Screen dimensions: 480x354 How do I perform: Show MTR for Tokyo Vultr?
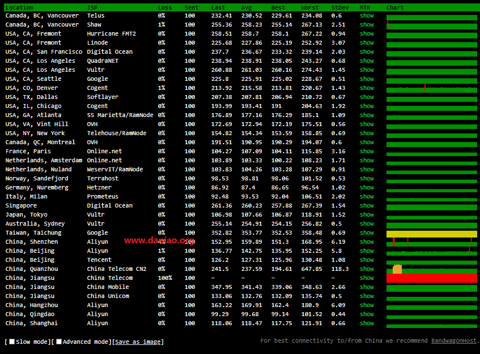367,215
